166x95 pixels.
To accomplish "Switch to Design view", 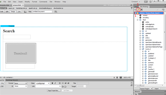I will tap(13, 11).
